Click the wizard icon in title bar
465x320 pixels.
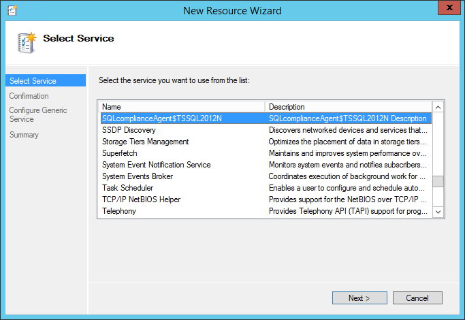(x=11, y=11)
